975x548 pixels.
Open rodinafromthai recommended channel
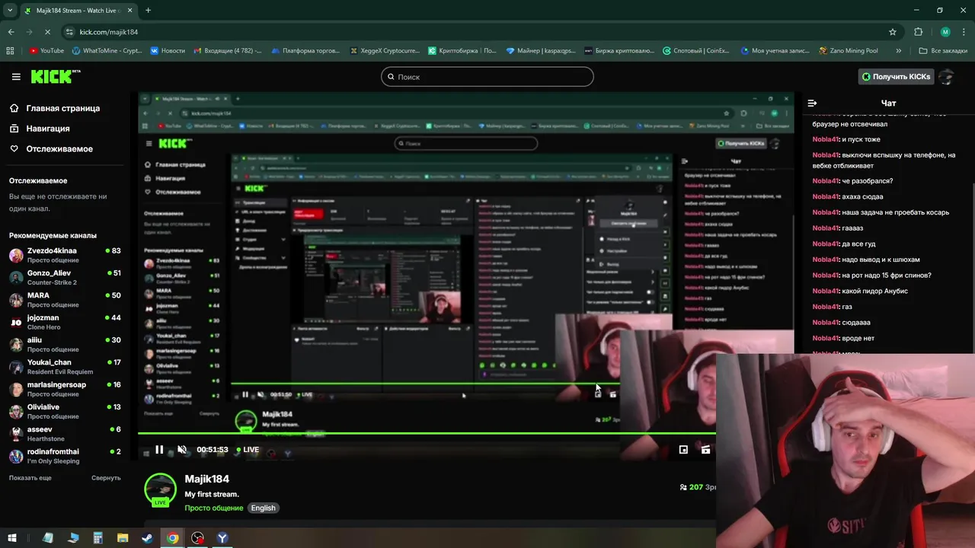tap(65, 456)
